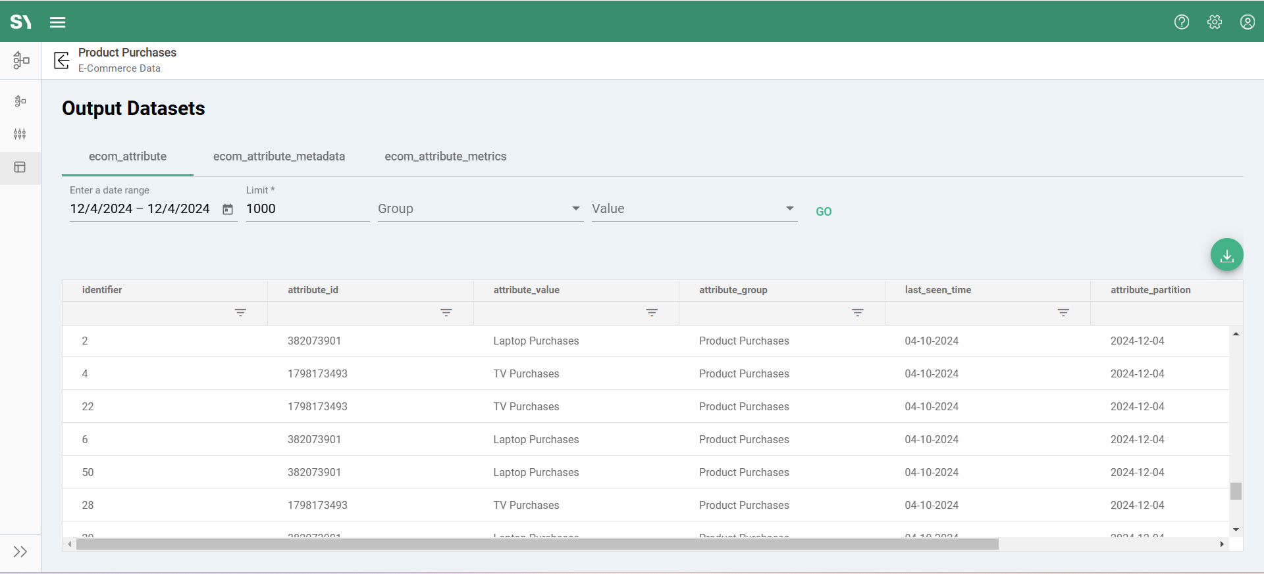Open the help question mark icon

[x=1182, y=22]
